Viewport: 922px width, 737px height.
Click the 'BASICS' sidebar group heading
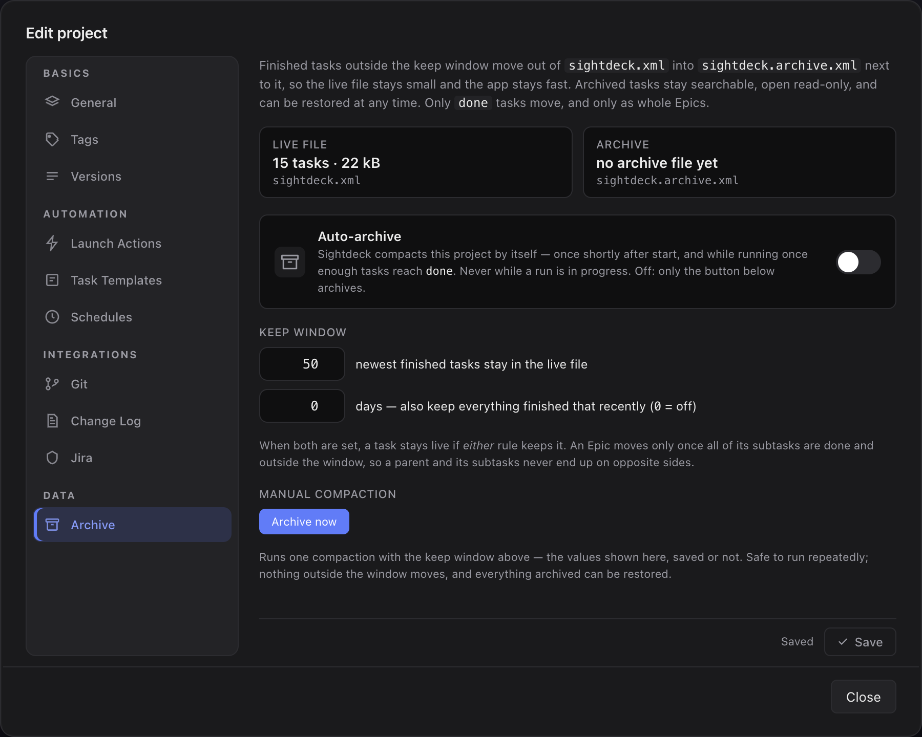67,73
